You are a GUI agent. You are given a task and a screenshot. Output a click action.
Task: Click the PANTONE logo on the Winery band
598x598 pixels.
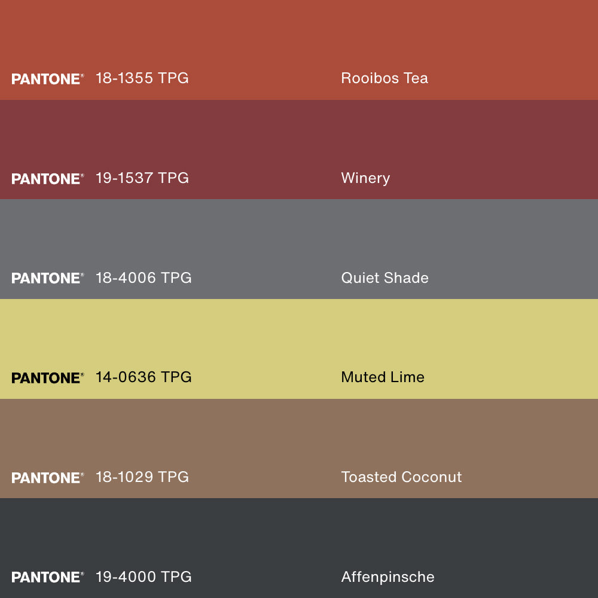tap(47, 179)
